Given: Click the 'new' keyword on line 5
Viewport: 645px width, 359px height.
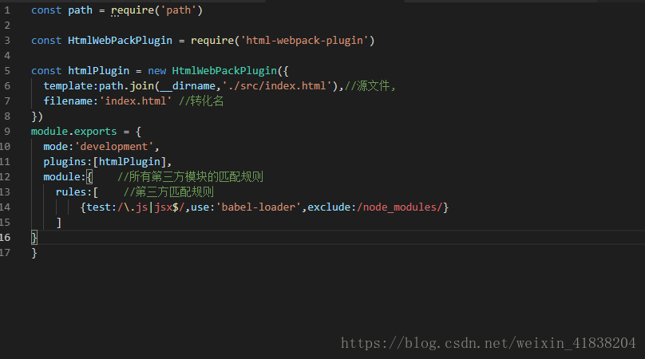Looking at the screenshot, I should (x=156, y=71).
